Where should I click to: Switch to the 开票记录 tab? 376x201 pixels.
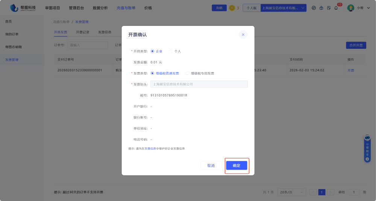[x=83, y=32]
